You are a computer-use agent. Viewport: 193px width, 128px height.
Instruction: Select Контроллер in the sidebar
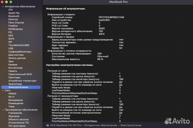coord(15,68)
